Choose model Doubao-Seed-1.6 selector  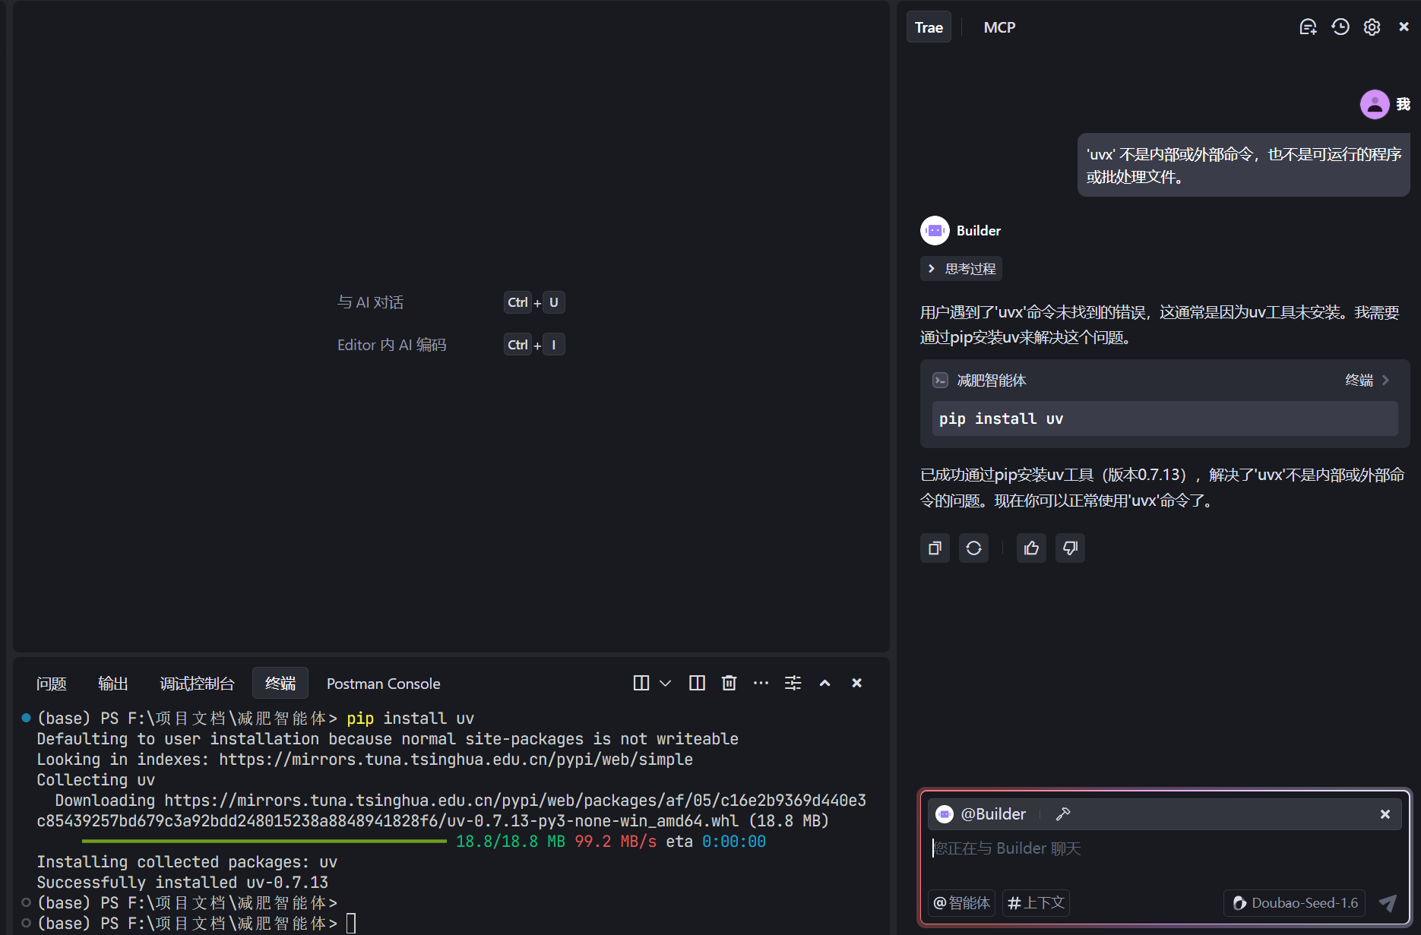coord(1294,902)
